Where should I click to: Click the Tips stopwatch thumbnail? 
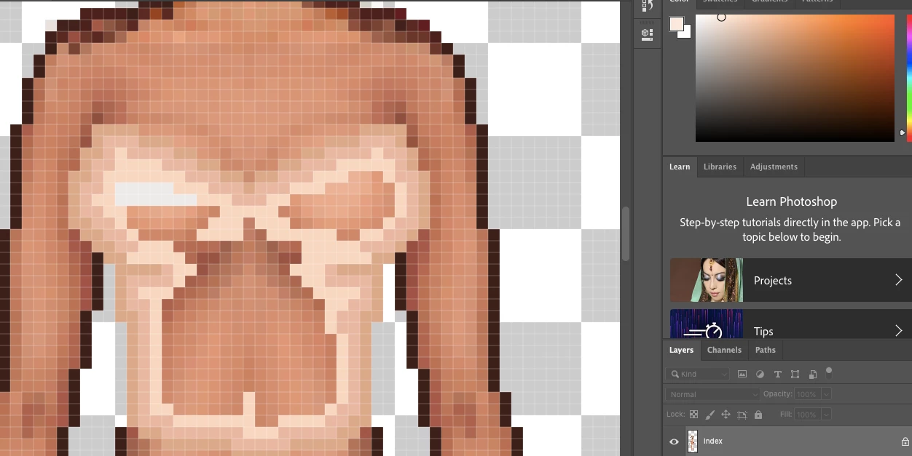(x=707, y=324)
